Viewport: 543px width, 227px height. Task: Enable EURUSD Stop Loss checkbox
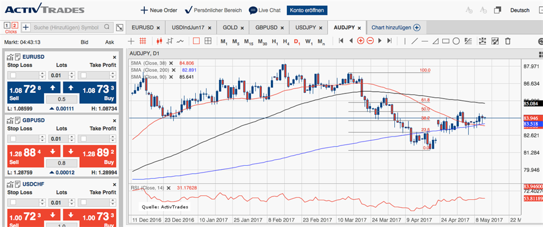[13, 75]
